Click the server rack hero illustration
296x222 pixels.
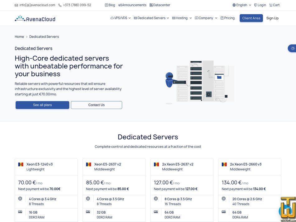(x=200, y=82)
